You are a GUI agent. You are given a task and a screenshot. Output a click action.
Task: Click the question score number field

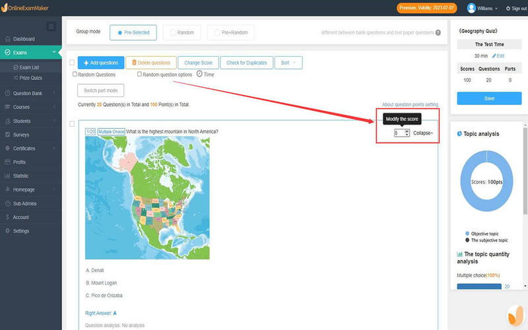click(x=400, y=133)
